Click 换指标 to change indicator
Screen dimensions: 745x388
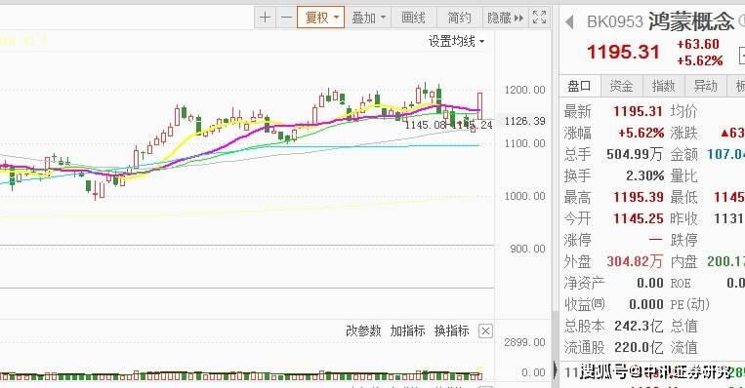pos(452,330)
